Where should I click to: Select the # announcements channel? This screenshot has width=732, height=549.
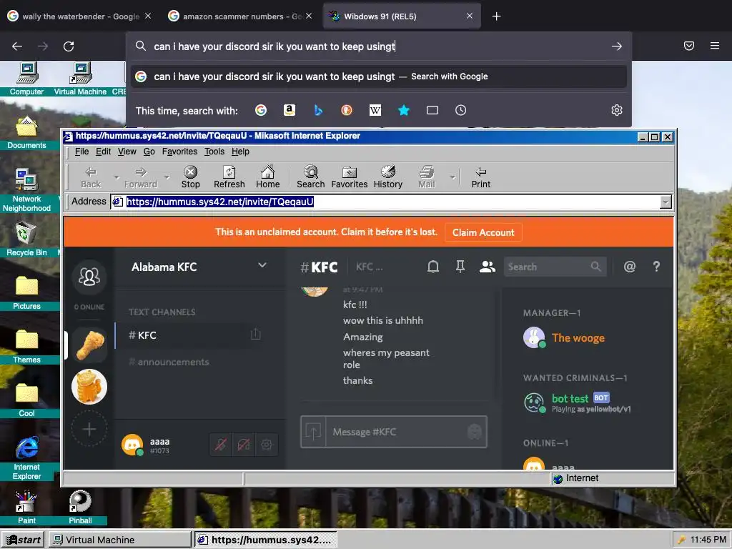point(189,362)
